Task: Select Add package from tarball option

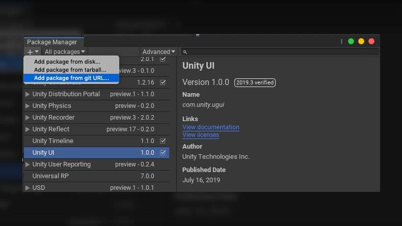Action: (70, 70)
